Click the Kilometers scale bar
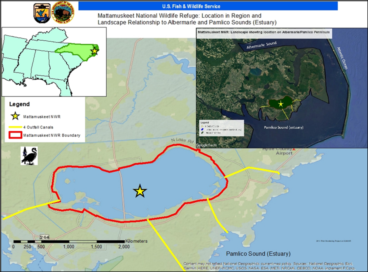 [69, 241]
